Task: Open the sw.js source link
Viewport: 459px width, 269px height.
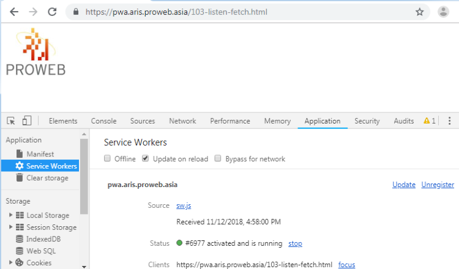Action: coord(184,205)
